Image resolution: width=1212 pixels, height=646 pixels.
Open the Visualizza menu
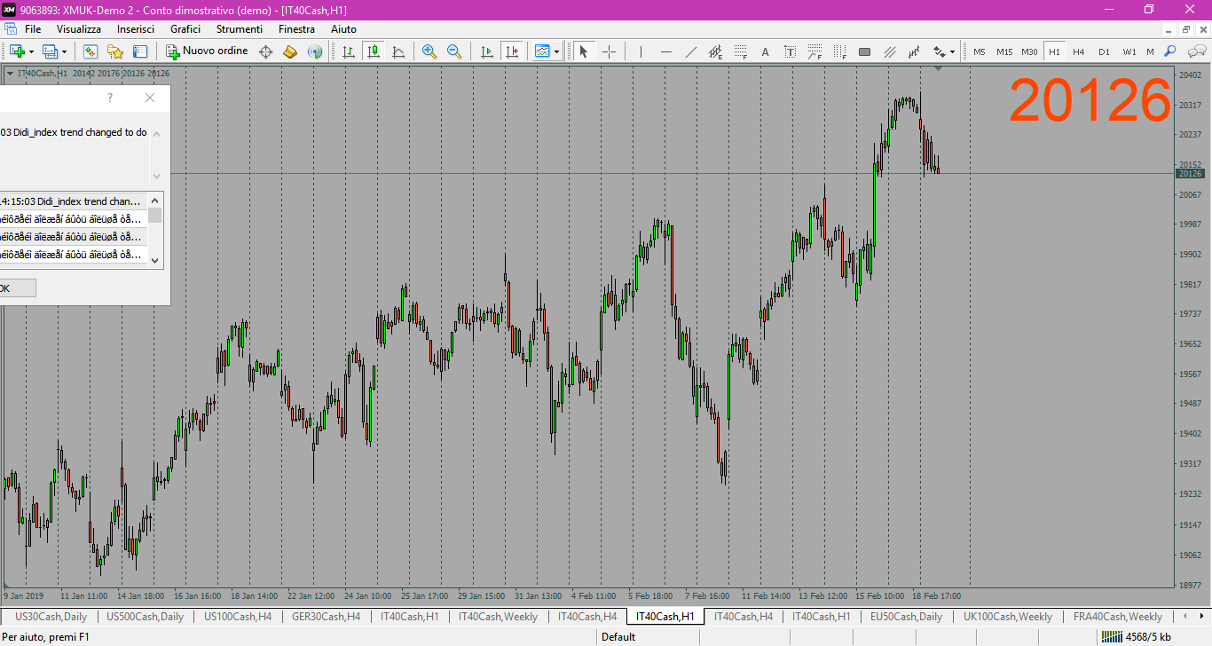(x=79, y=29)
